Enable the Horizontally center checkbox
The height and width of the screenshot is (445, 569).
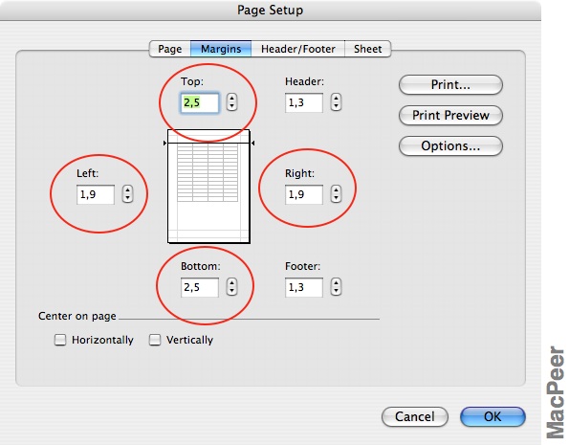(60, 340)
